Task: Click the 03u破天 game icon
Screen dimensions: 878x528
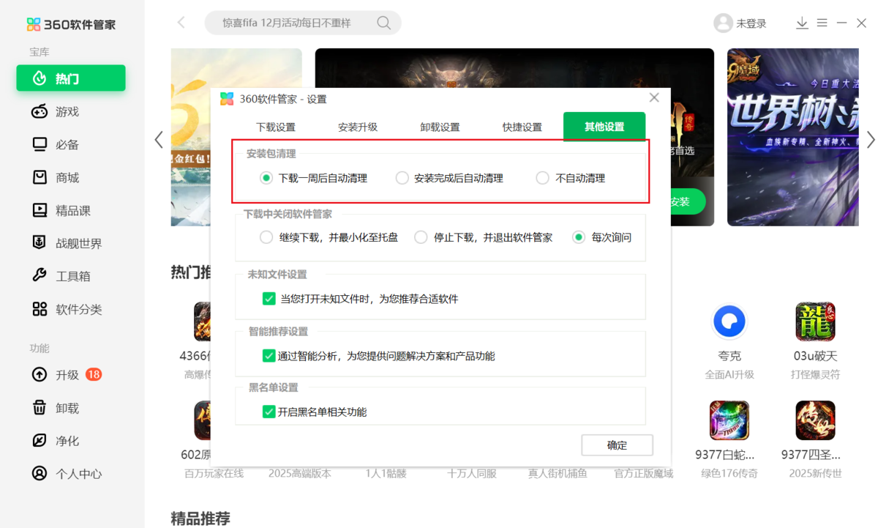Action: [815, 321]
